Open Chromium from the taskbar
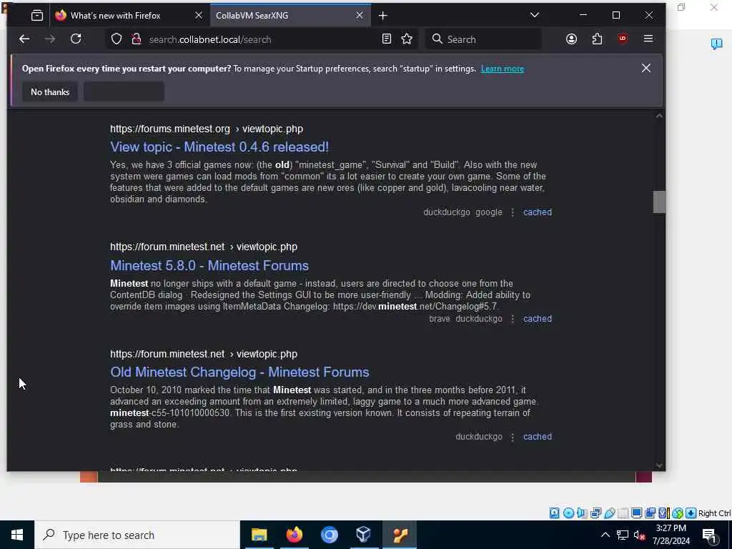Viewport: 732px width, 549px height. coord(329,535)
